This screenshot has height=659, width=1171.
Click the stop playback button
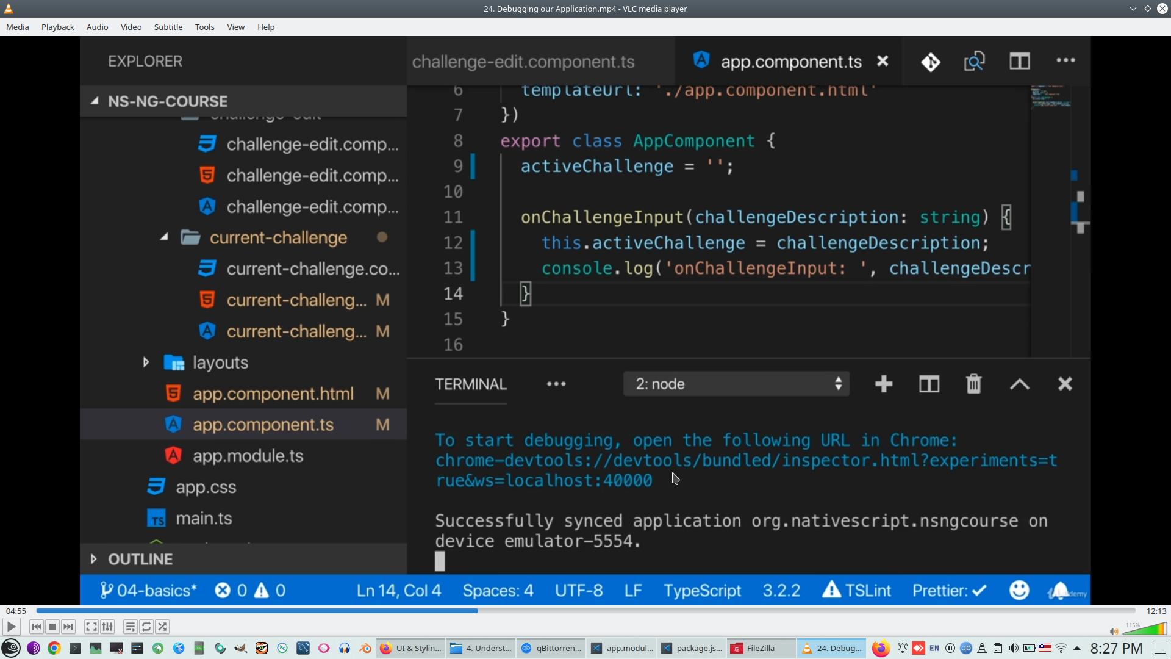pos(52,627)
